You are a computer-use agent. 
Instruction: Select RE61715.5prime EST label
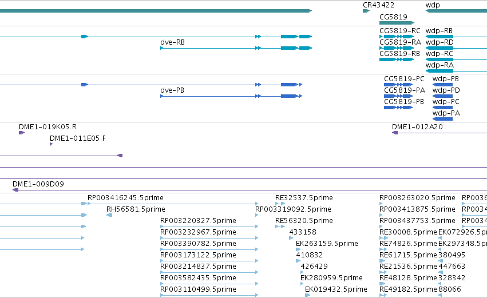point(408,255)
